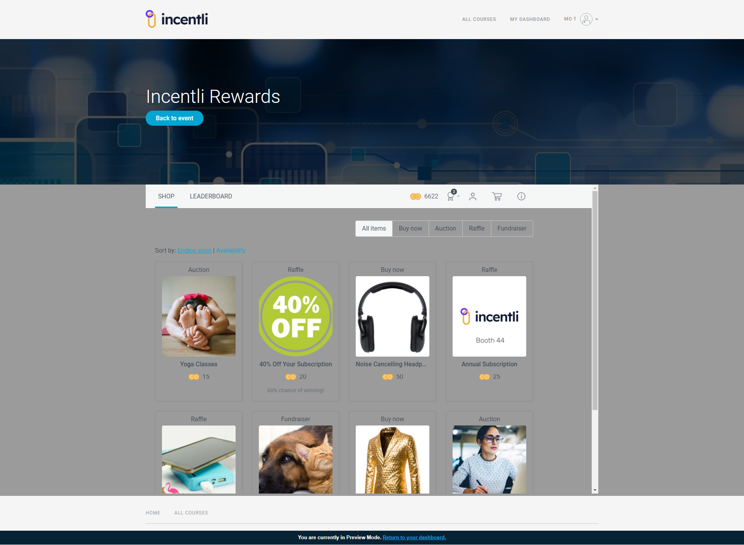The width and height of the screenshot is (744, 545).
Task: Click Return to your dashboard link
Action: tap(414, 537)
